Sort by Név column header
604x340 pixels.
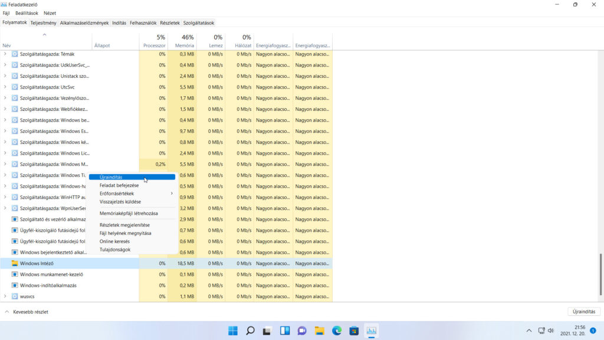(x=46, y=41)
